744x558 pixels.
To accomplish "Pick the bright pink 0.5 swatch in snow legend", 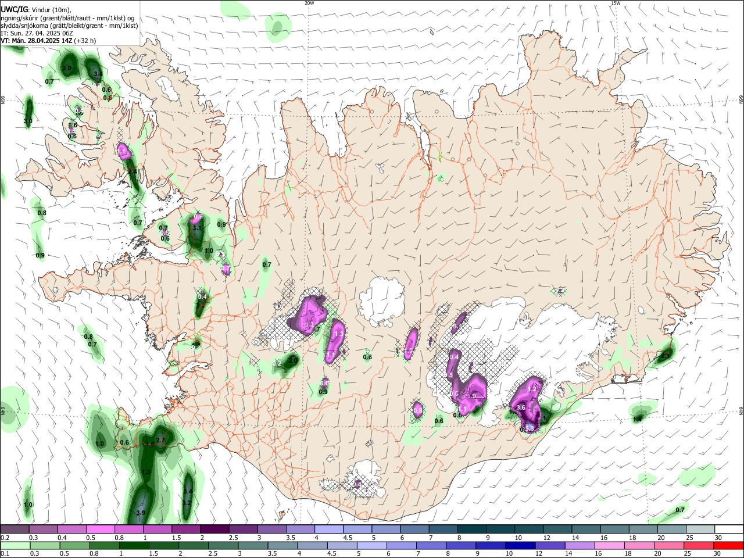I will click(x=101, y=529).
